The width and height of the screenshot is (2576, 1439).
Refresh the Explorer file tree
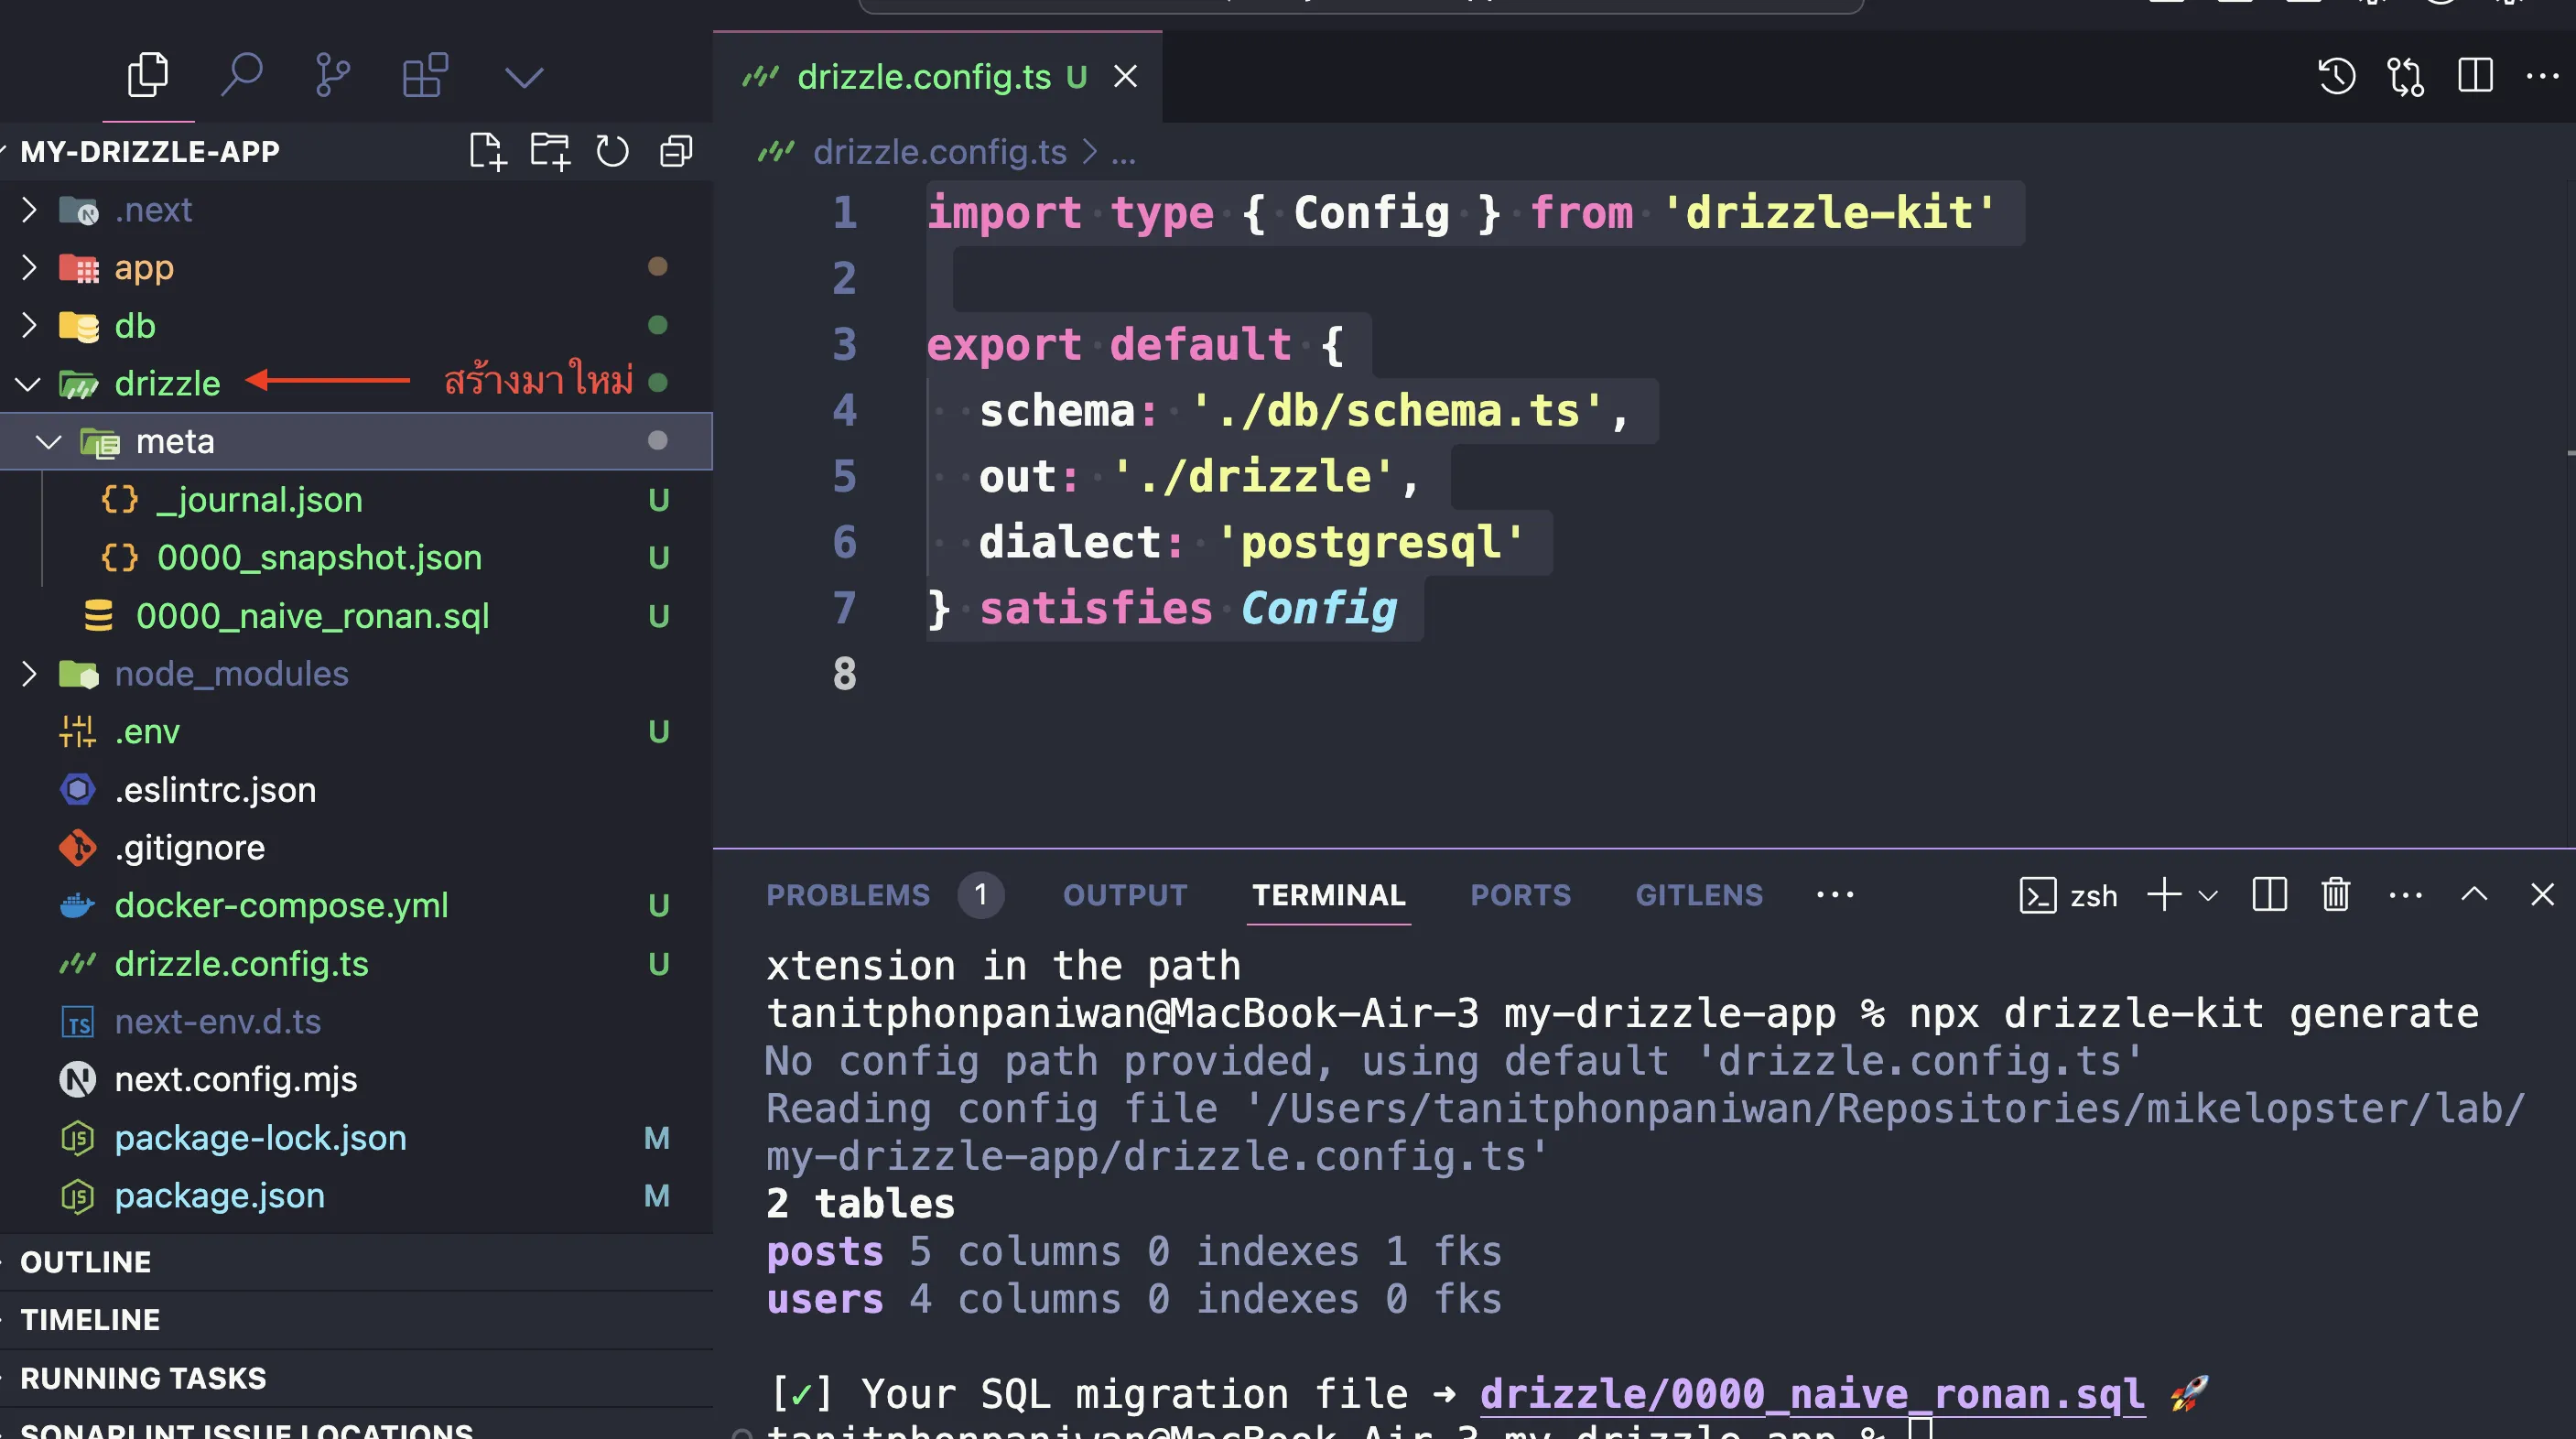pyautogui.click(x=612, y=152)
